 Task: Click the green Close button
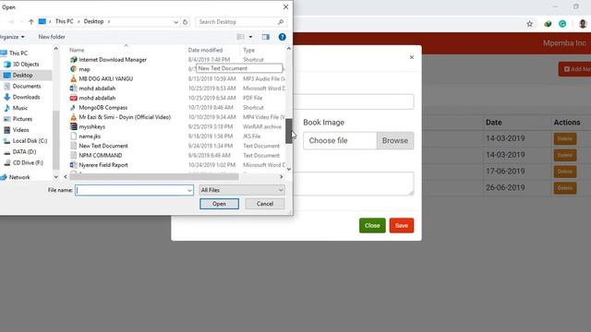pyautogui.click(x=372, y=225)
